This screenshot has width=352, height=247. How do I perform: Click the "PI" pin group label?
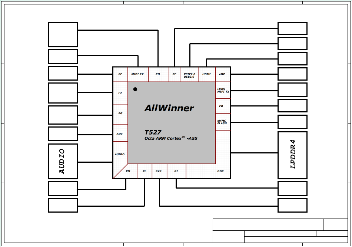pos(176,171)
